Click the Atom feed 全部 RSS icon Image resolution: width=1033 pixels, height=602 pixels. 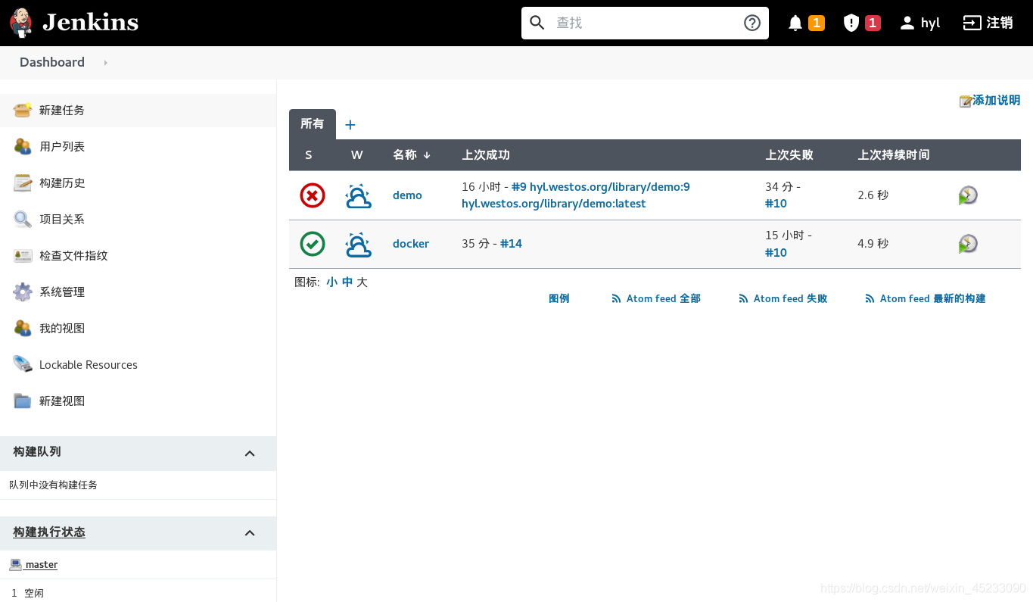(616, 299)
